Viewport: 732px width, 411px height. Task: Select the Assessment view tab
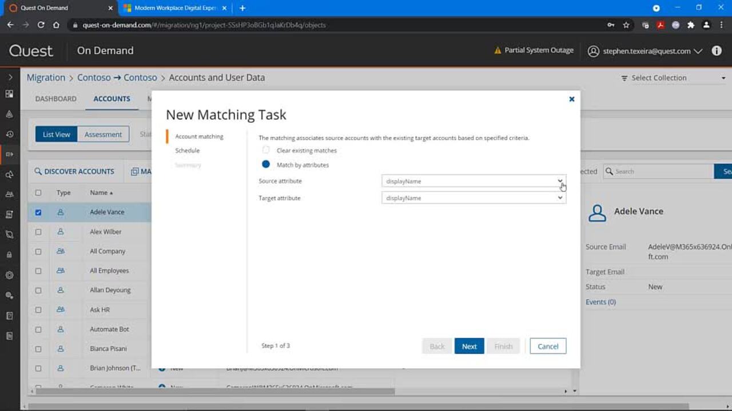(x=103, y=134)
